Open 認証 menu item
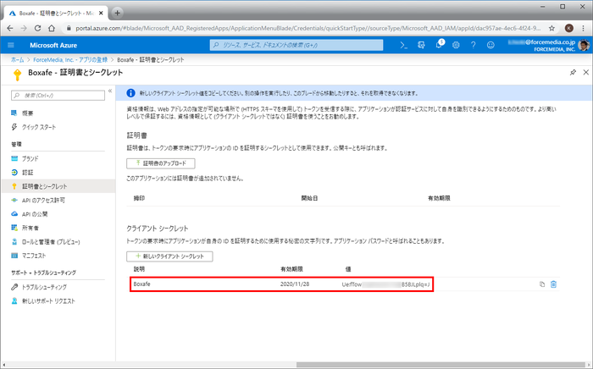The width and height of the screenshot is (593, 369). point(28,173)
